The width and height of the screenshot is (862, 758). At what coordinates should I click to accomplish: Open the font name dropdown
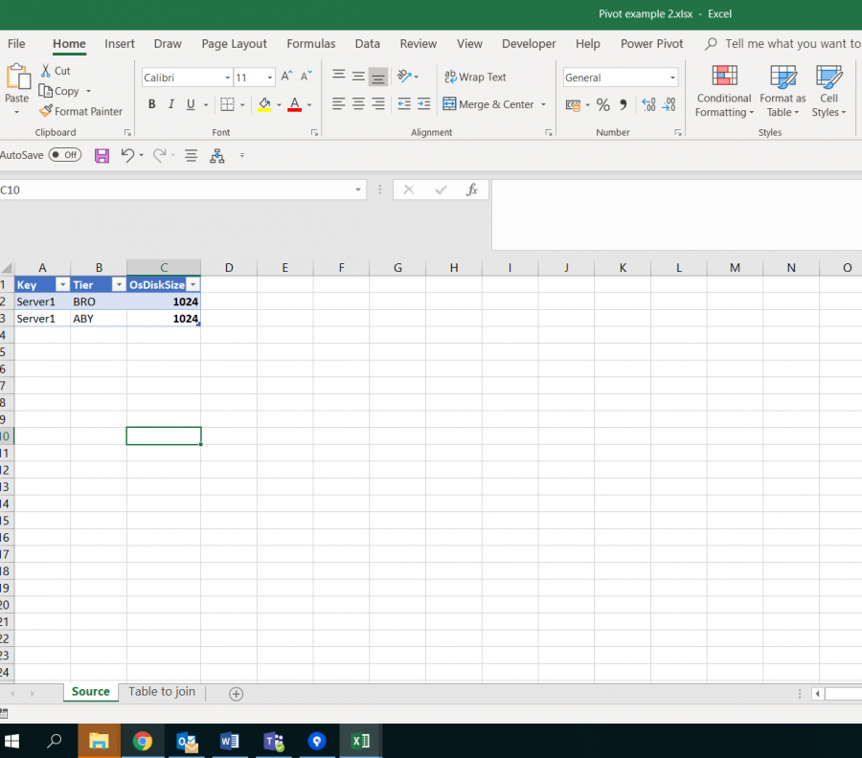click(227, 78)
